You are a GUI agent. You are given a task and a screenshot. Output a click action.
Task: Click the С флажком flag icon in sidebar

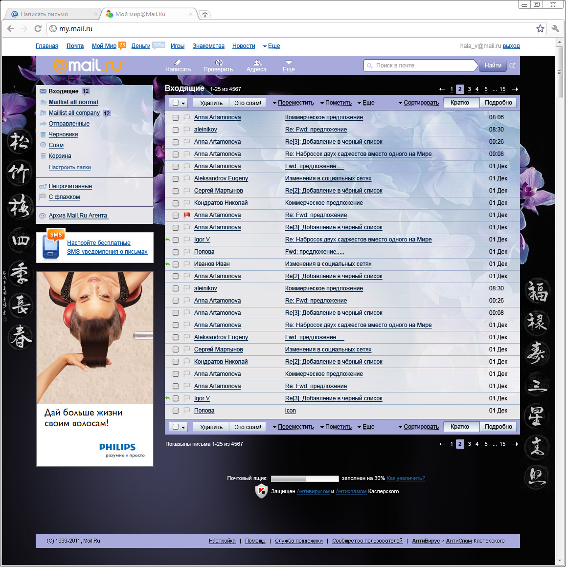43,196
